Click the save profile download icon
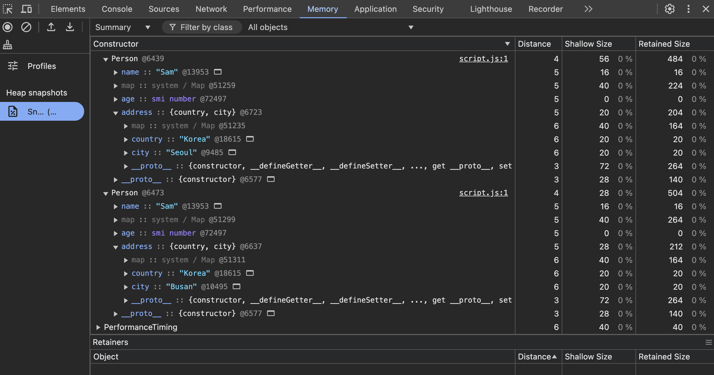Image resolution: width=714 pixels, height=375 pixels. pos(70,27)
